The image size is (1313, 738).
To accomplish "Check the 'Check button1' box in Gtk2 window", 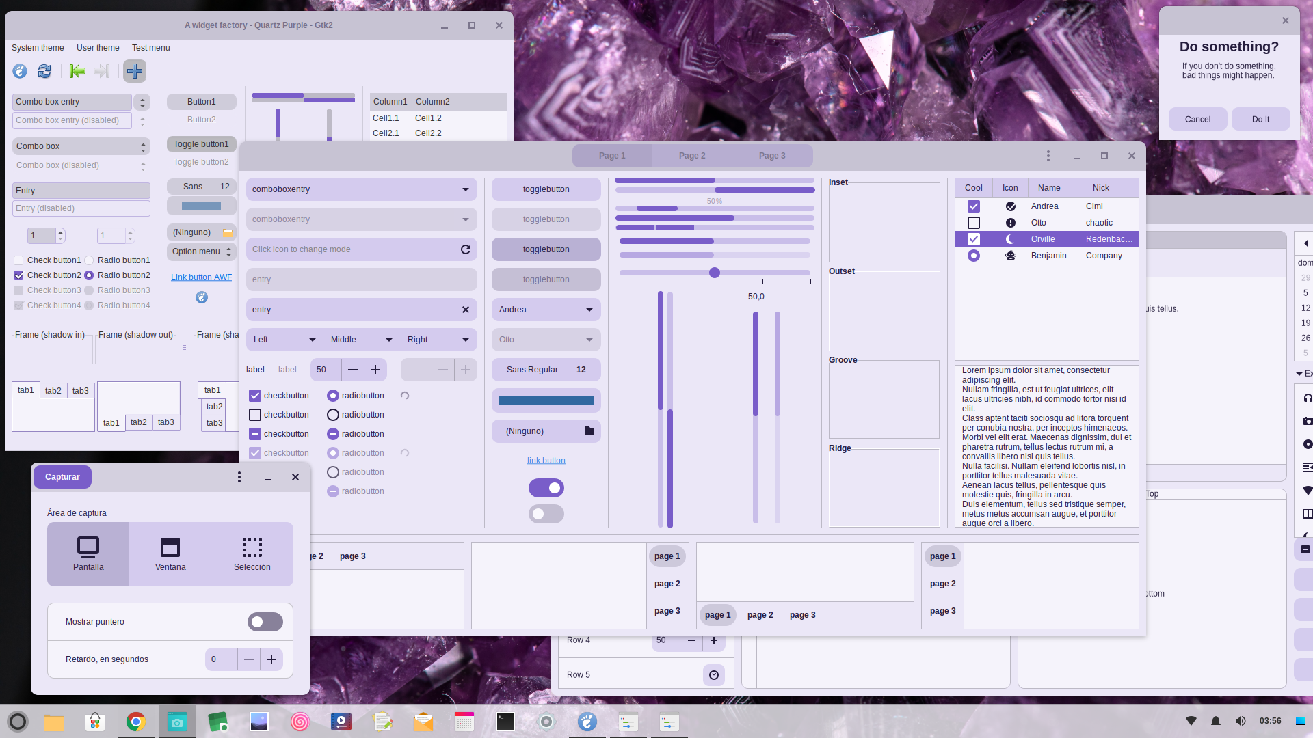I will (18, 260).
